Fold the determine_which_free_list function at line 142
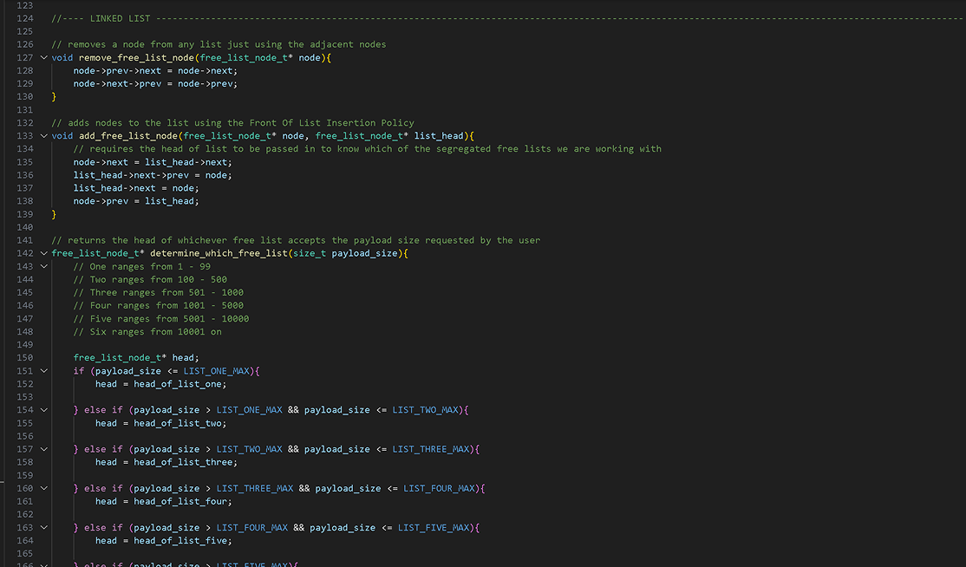The image size is (966, 567). pyautogui.click(x=43, y=253)
